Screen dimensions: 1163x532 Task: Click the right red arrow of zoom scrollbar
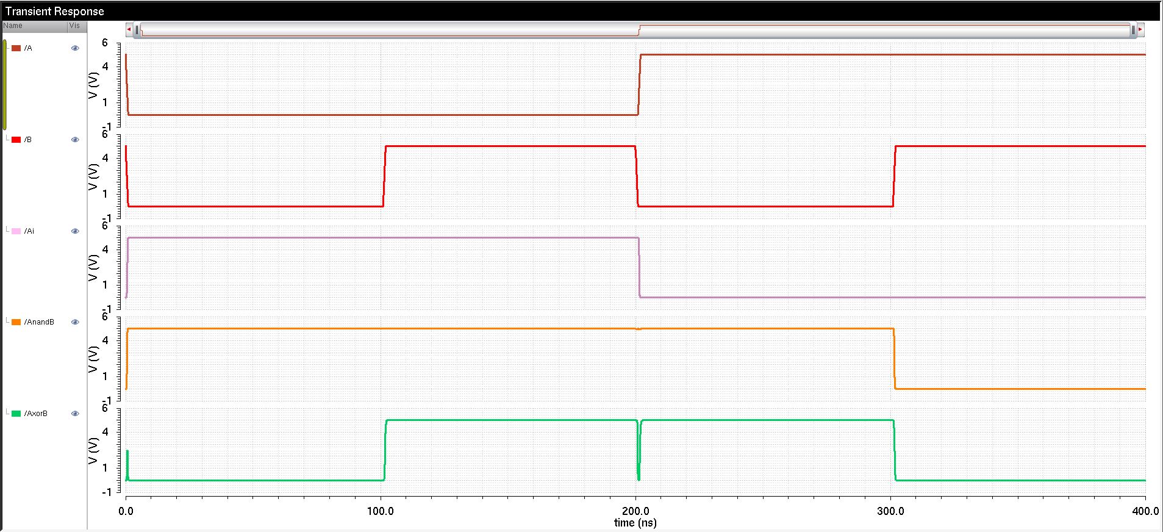coord(1140,29)
